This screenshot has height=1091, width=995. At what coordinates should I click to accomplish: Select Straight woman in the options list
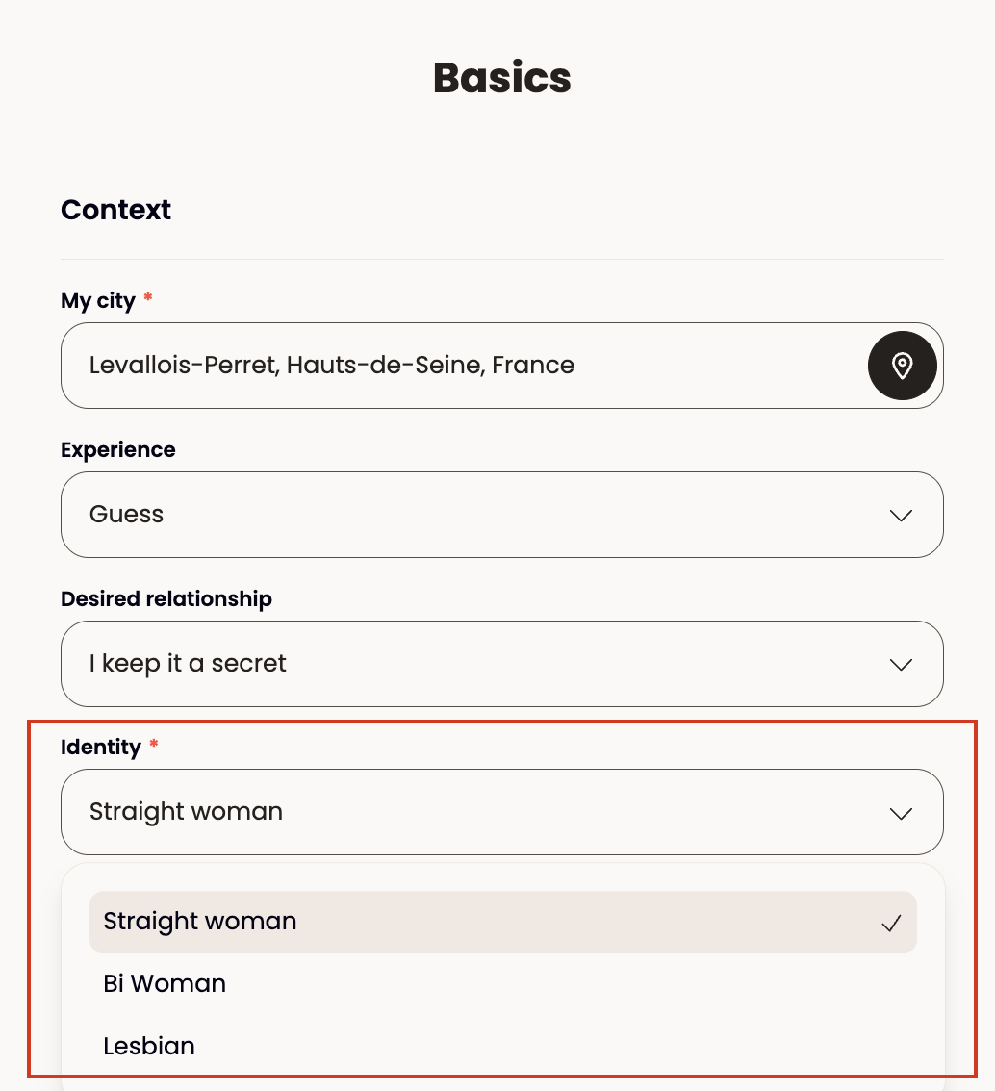502,922
